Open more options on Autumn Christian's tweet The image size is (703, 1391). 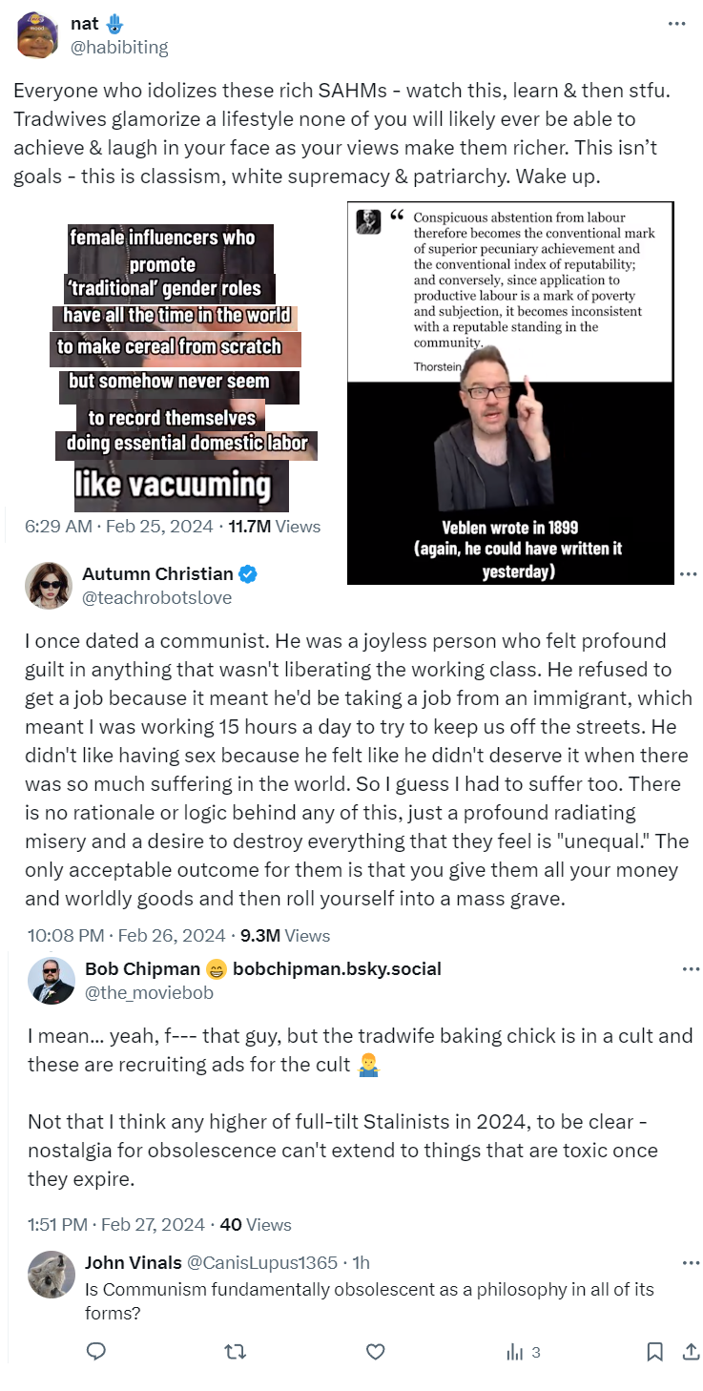click(688, 574)
